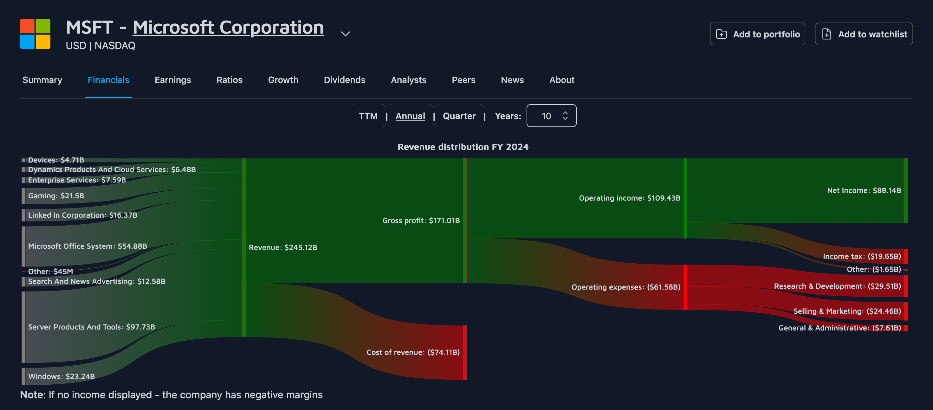Viewport: 933px width, 410px height.
Task: Add MSFT to watchlist
Action: (864, 34)
